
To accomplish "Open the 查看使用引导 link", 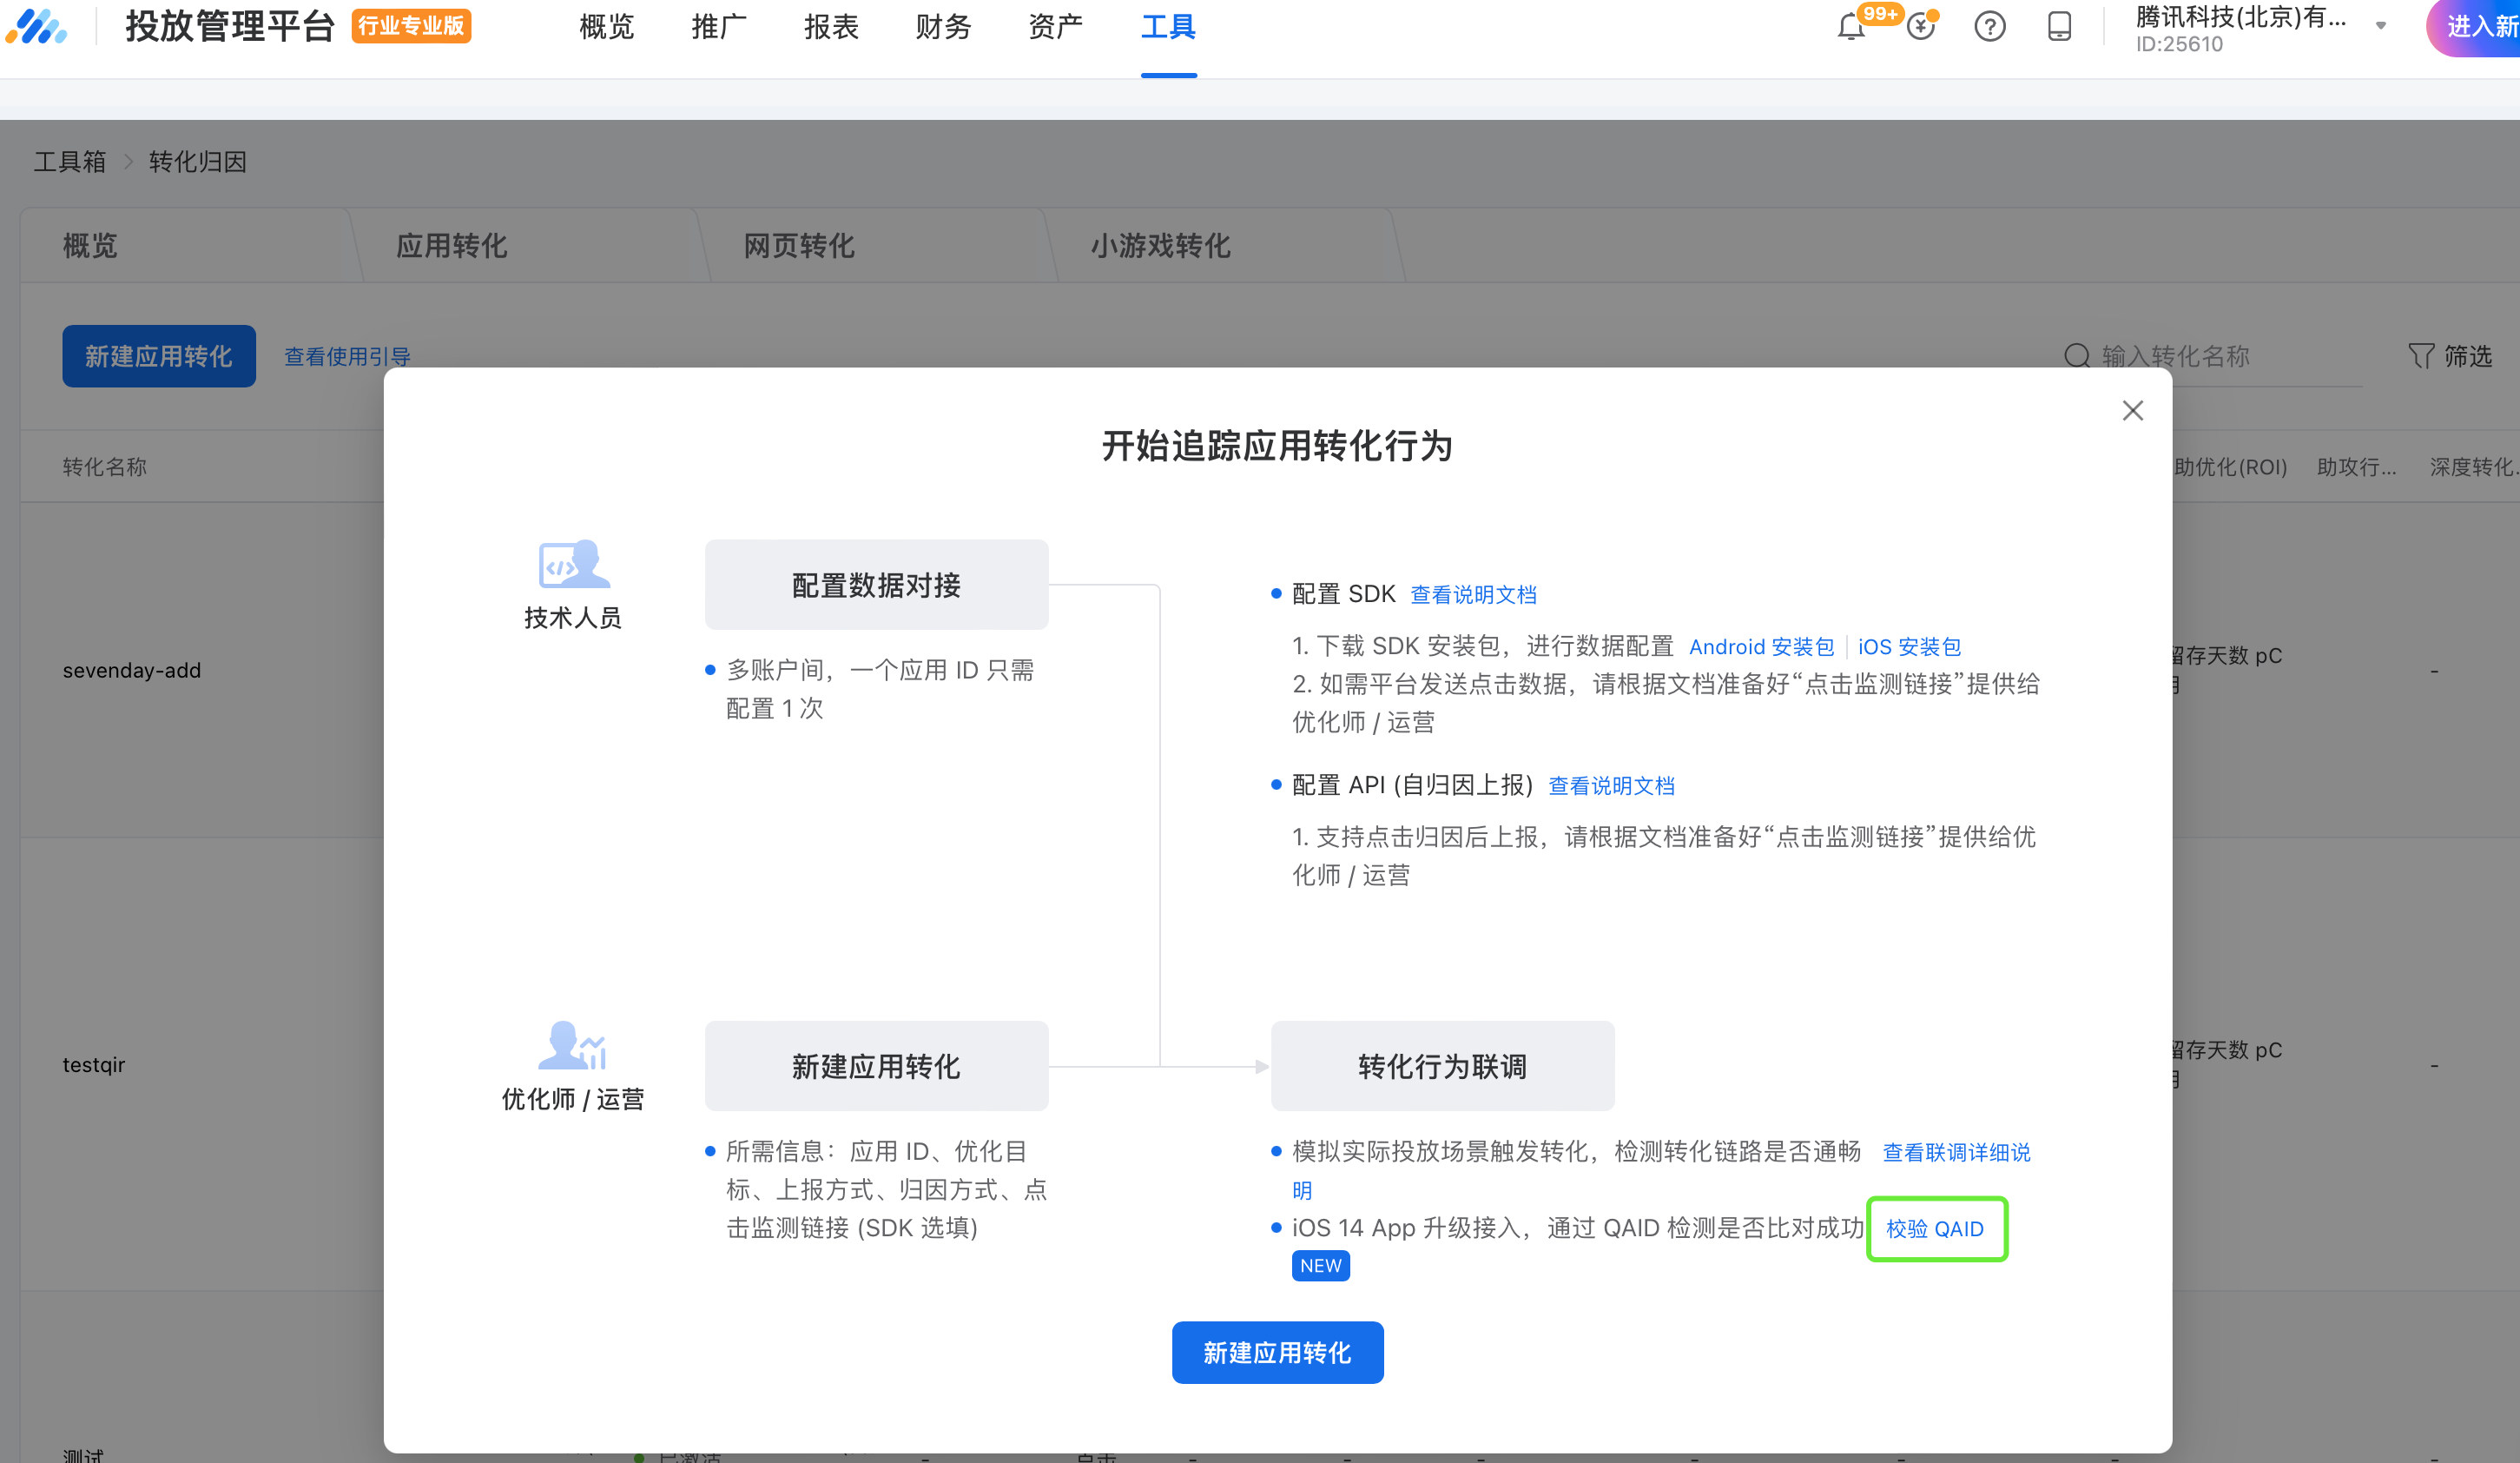I will [x=348, y=357].
